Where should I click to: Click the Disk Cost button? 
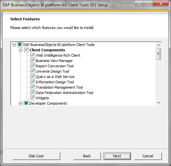click(x=36, y=156)
